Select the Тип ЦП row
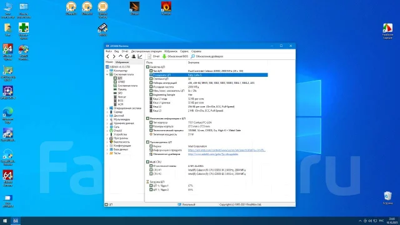 tap(209, 71)
